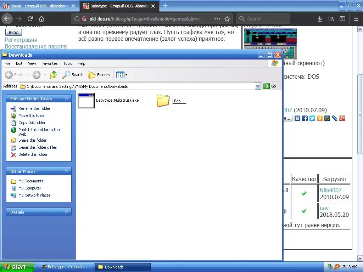Click the Вход button on the webpage
Image resolution: width=363 pixels, height=272 pixels.
[x=13, y=32]
